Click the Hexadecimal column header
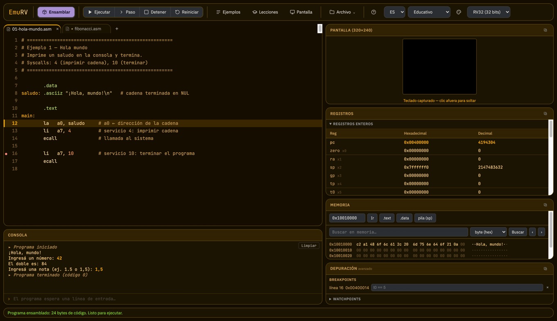557x321 pixels. click(x=416, y=133)
